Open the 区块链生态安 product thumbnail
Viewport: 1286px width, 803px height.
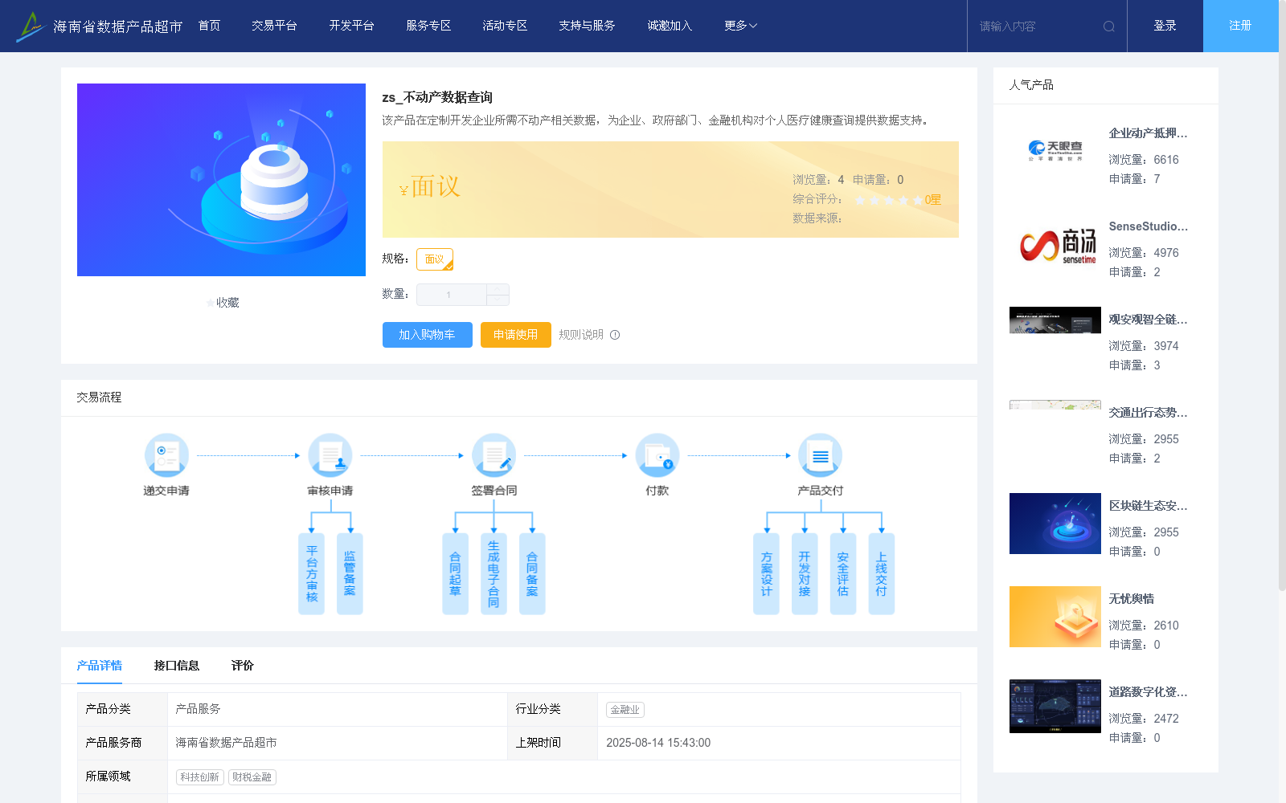point(1055,524)
